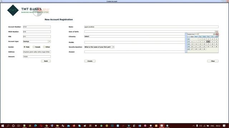Viewport: 229px width, 128px height.
Task: Pick day 5 in the calendar
Action: click(x=216, y=39)
